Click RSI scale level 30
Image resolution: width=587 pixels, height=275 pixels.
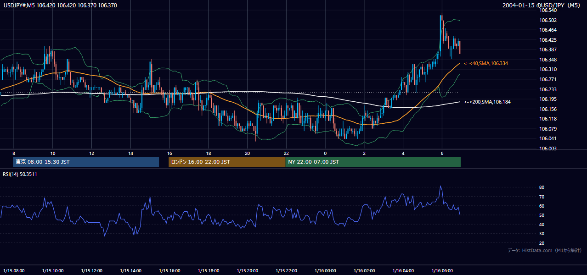pyautogui.click(x=542, y=233)
